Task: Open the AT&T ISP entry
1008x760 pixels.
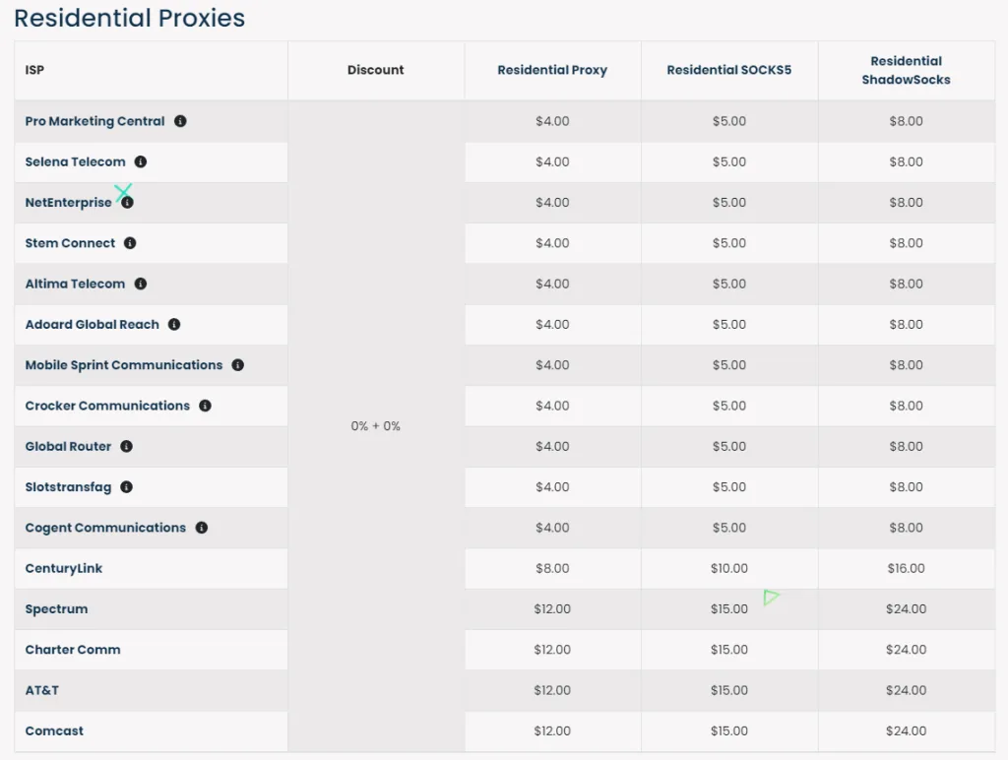Action: click(42, 690)
